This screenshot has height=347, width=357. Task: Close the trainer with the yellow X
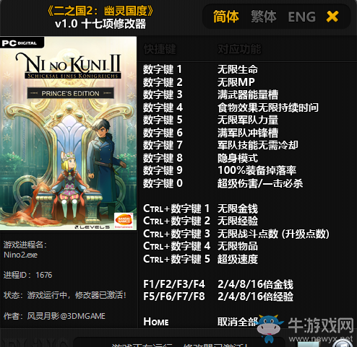click(x=332, y=17)
